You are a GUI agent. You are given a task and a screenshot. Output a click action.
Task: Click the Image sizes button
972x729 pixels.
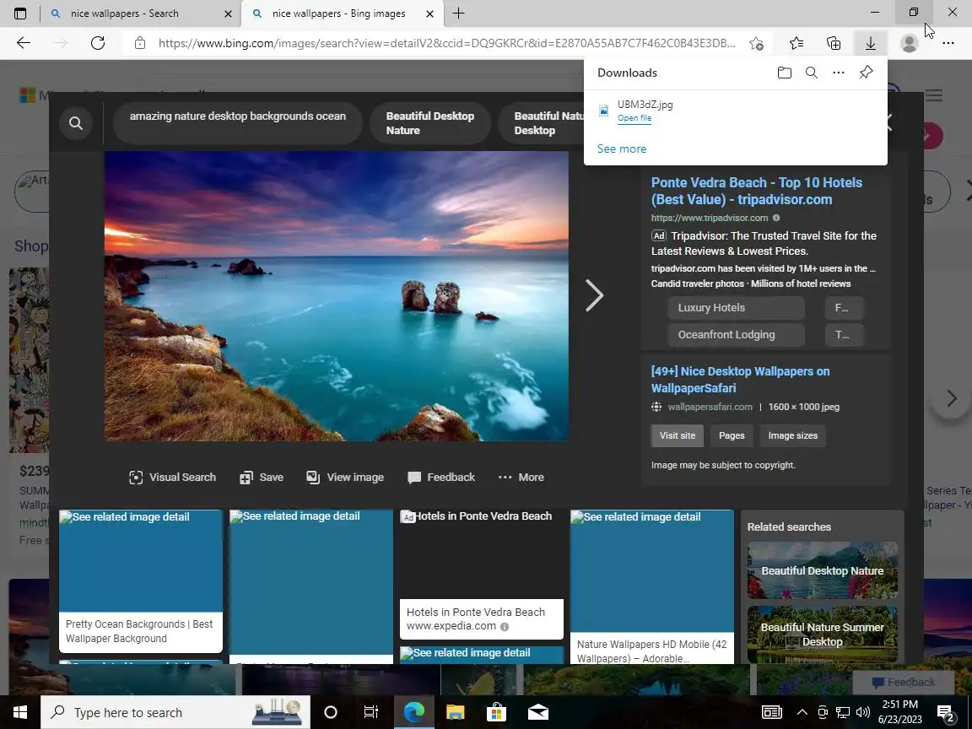(x=793, y=435)
